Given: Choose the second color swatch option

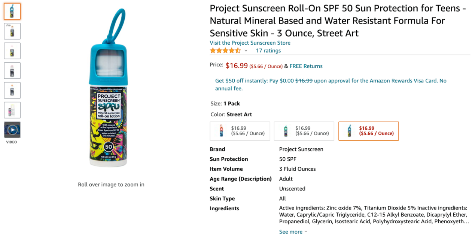Looking at the screenshot, I should coord(304,131).
